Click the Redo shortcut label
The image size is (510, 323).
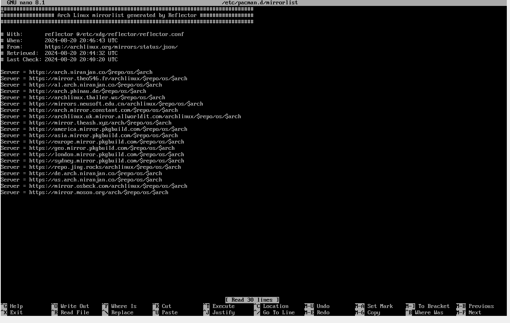coord(323,312)
